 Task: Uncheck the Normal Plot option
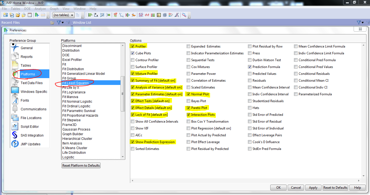(x=189, y=94)
